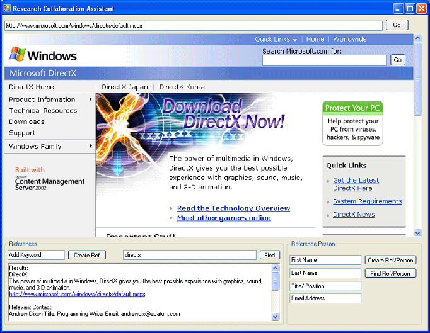
Task: Click the Andrew Dixon contact line
Action: [95, 314]
